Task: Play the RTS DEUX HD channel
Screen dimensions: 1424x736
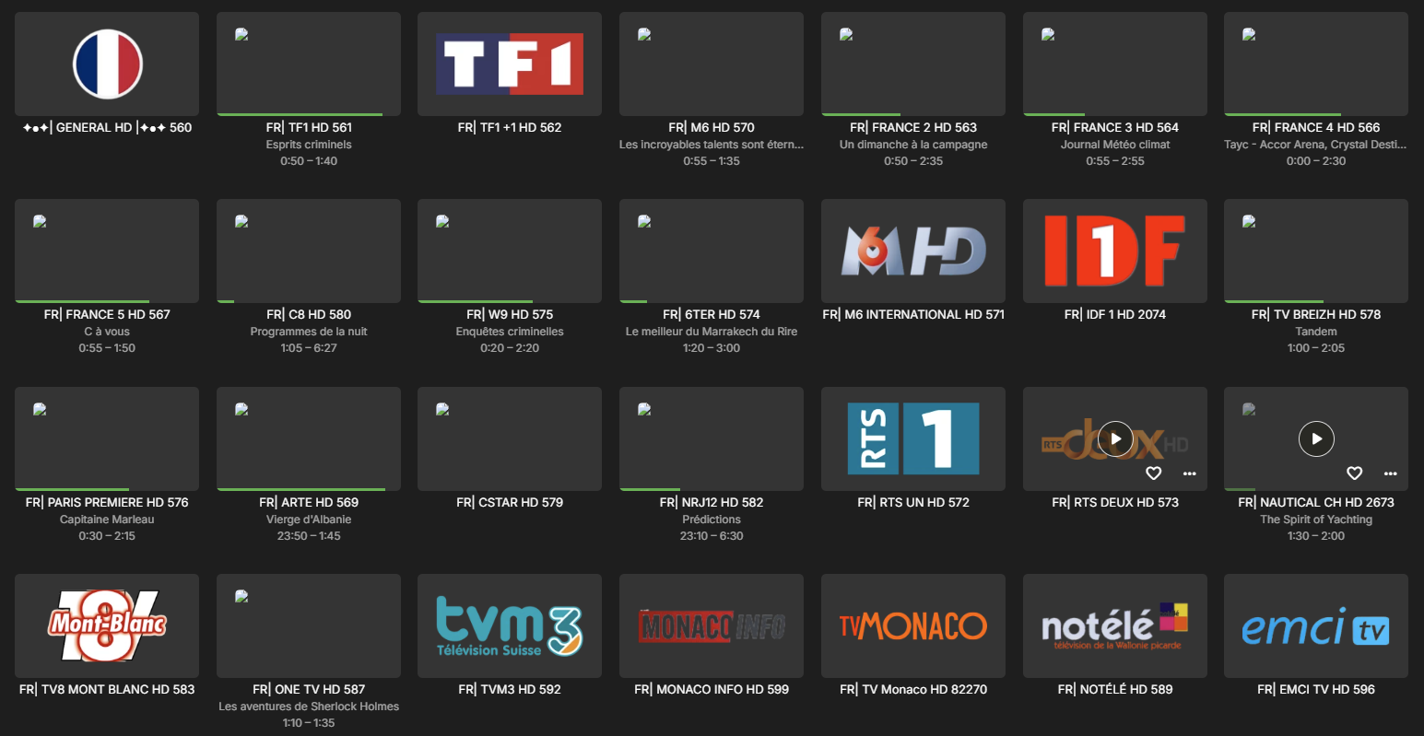Action: pos(1115,438)
